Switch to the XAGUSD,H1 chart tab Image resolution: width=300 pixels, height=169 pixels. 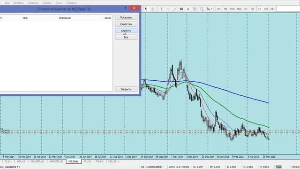click(56, 161)
